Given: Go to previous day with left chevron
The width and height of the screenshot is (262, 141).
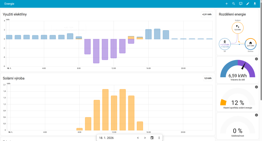Looking at the screenshot, I should click(138, 138).
